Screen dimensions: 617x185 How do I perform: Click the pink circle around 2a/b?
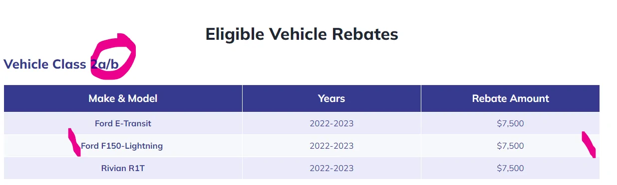pos(113,57)
